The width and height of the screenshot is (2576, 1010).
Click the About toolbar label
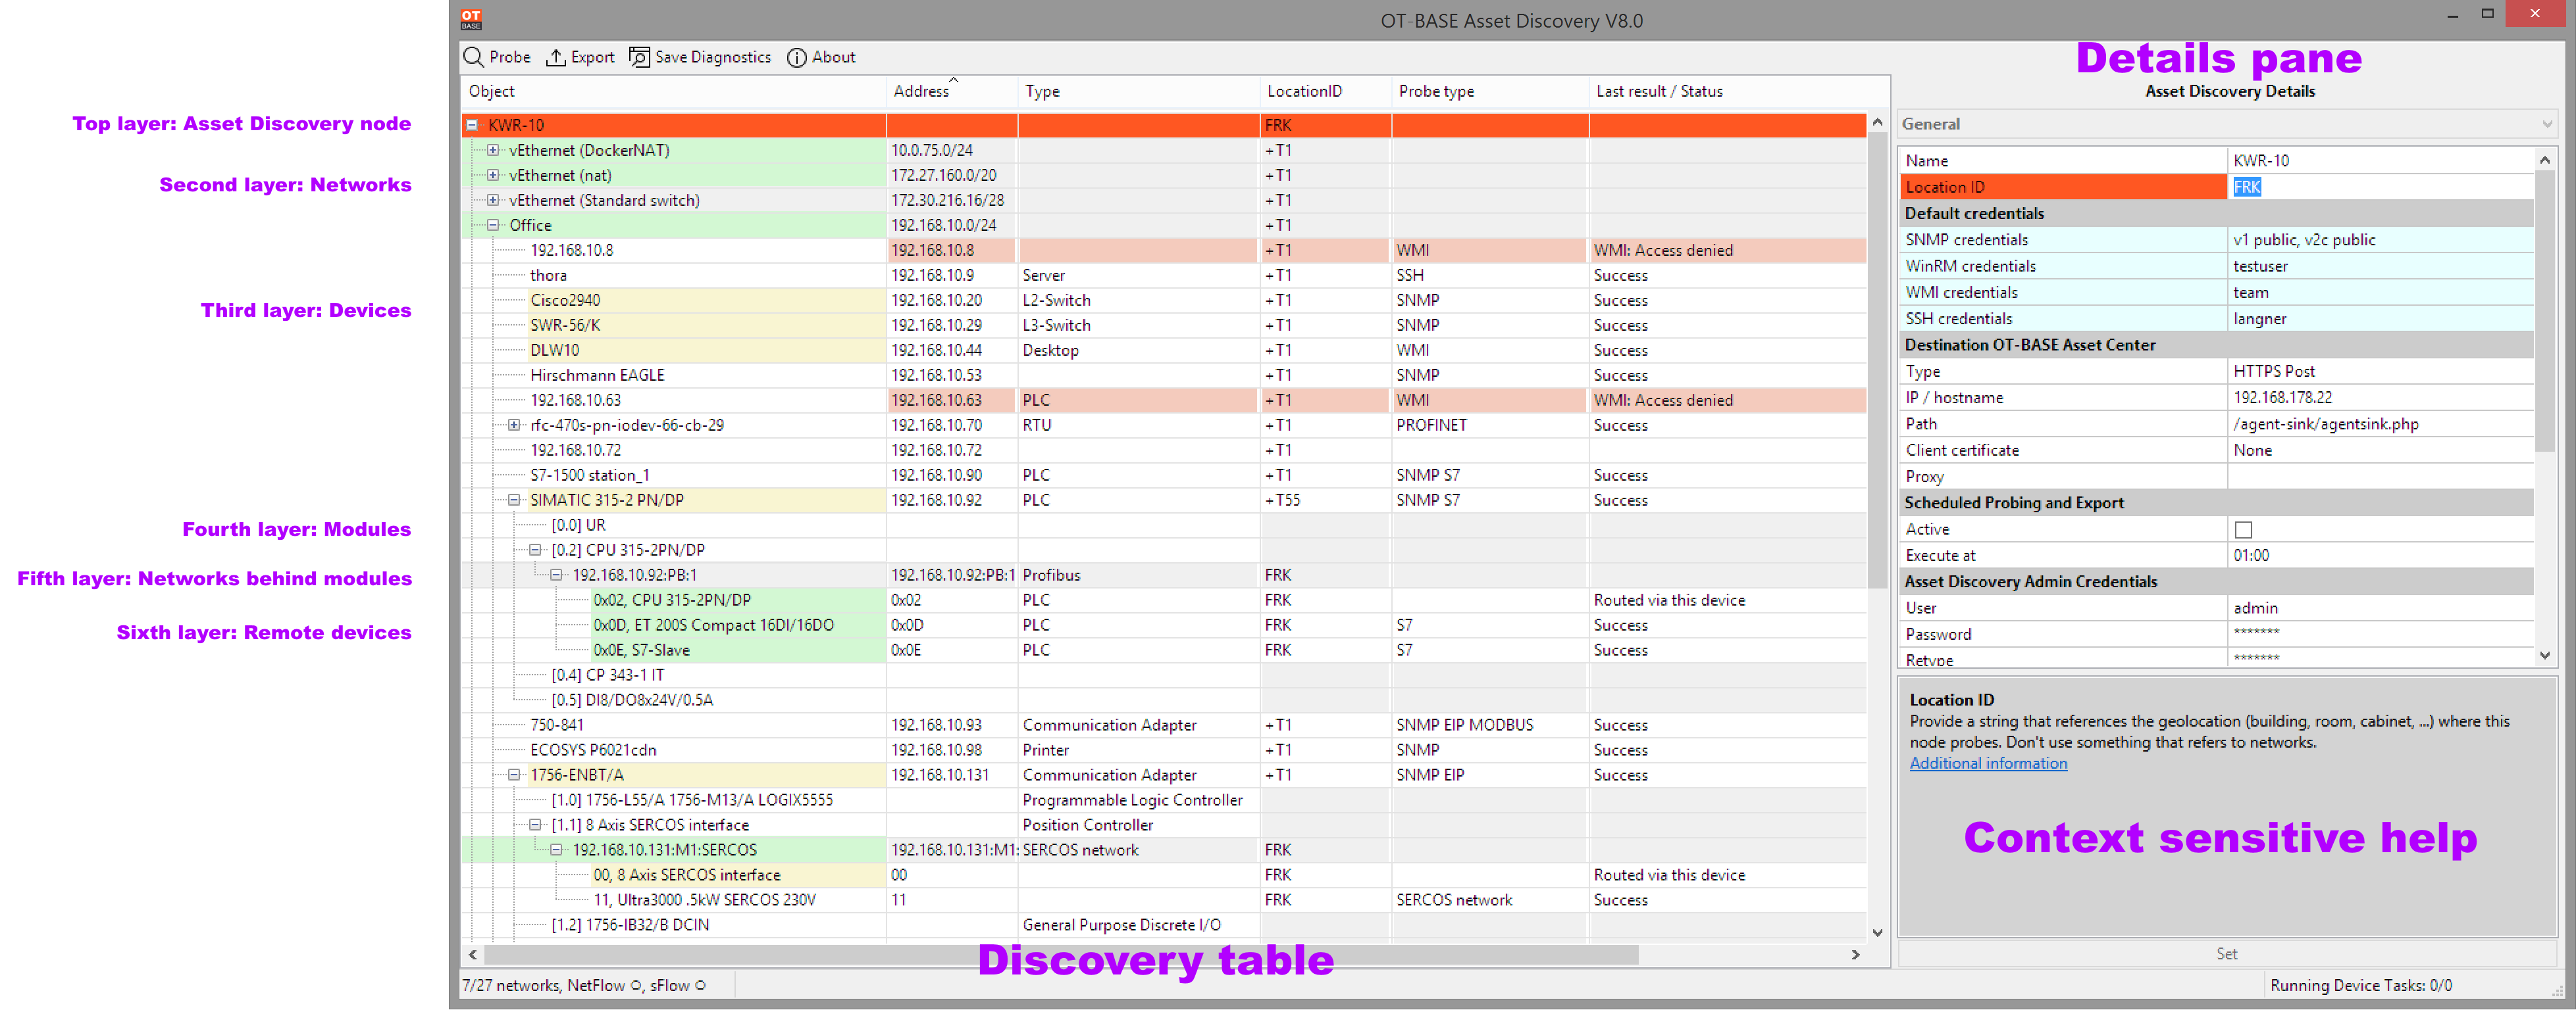(x=833, y=57)
